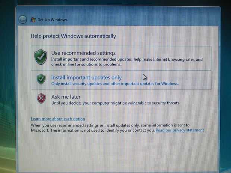Click the Help protect Windows automatically heading
This screenshot has width=231, height=173.
pyautogui.click(x=73, y=36)
